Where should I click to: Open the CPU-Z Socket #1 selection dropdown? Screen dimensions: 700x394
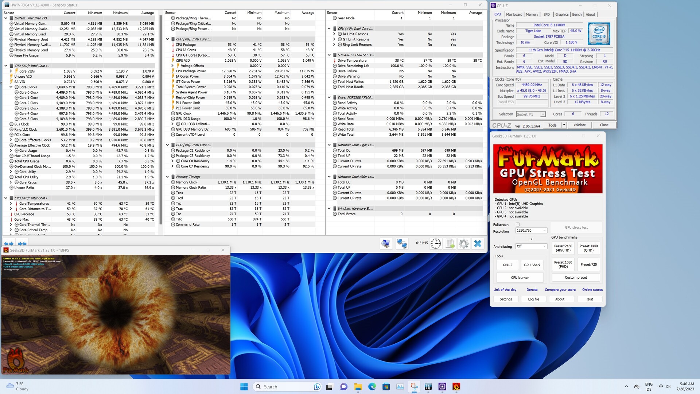[531, 114]
